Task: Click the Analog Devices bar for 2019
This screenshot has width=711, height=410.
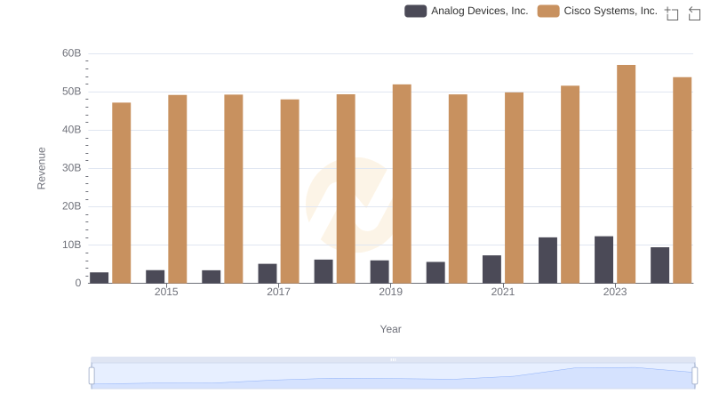Action: click(379, 271)
